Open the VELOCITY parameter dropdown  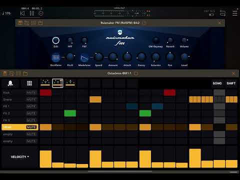tap(20, 157)
